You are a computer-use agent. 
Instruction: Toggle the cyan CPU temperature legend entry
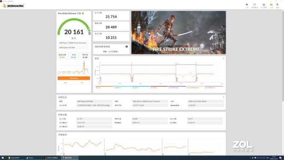pos(122,87)
